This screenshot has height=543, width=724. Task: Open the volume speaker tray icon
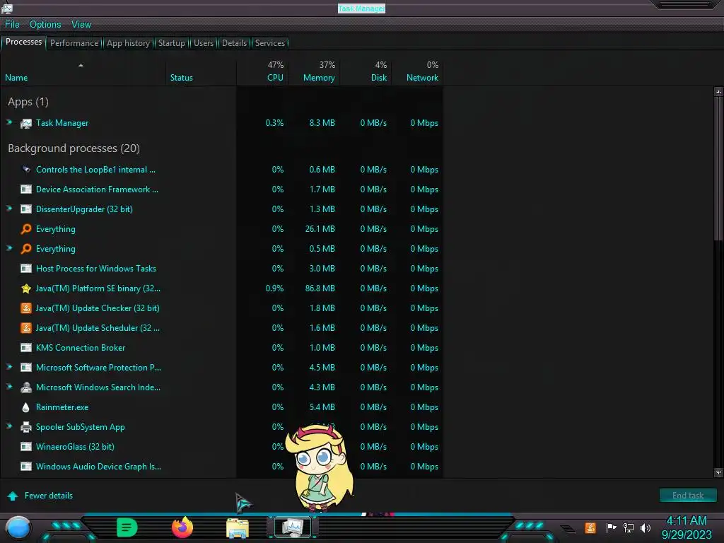click(x=646, y=527)
